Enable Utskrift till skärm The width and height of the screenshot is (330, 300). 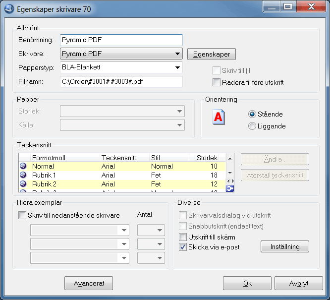click(182, 237)
